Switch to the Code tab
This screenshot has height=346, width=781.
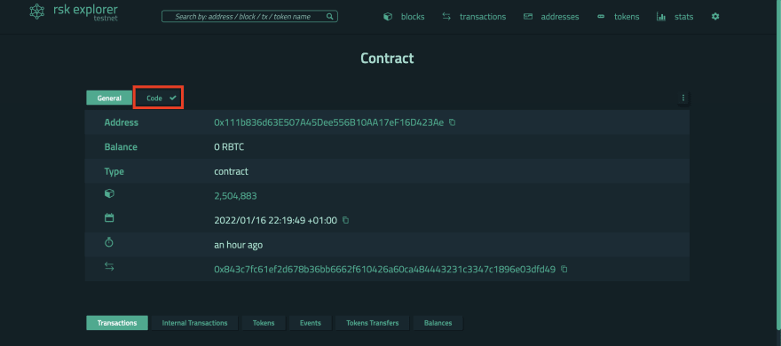(x=159, y=98)
